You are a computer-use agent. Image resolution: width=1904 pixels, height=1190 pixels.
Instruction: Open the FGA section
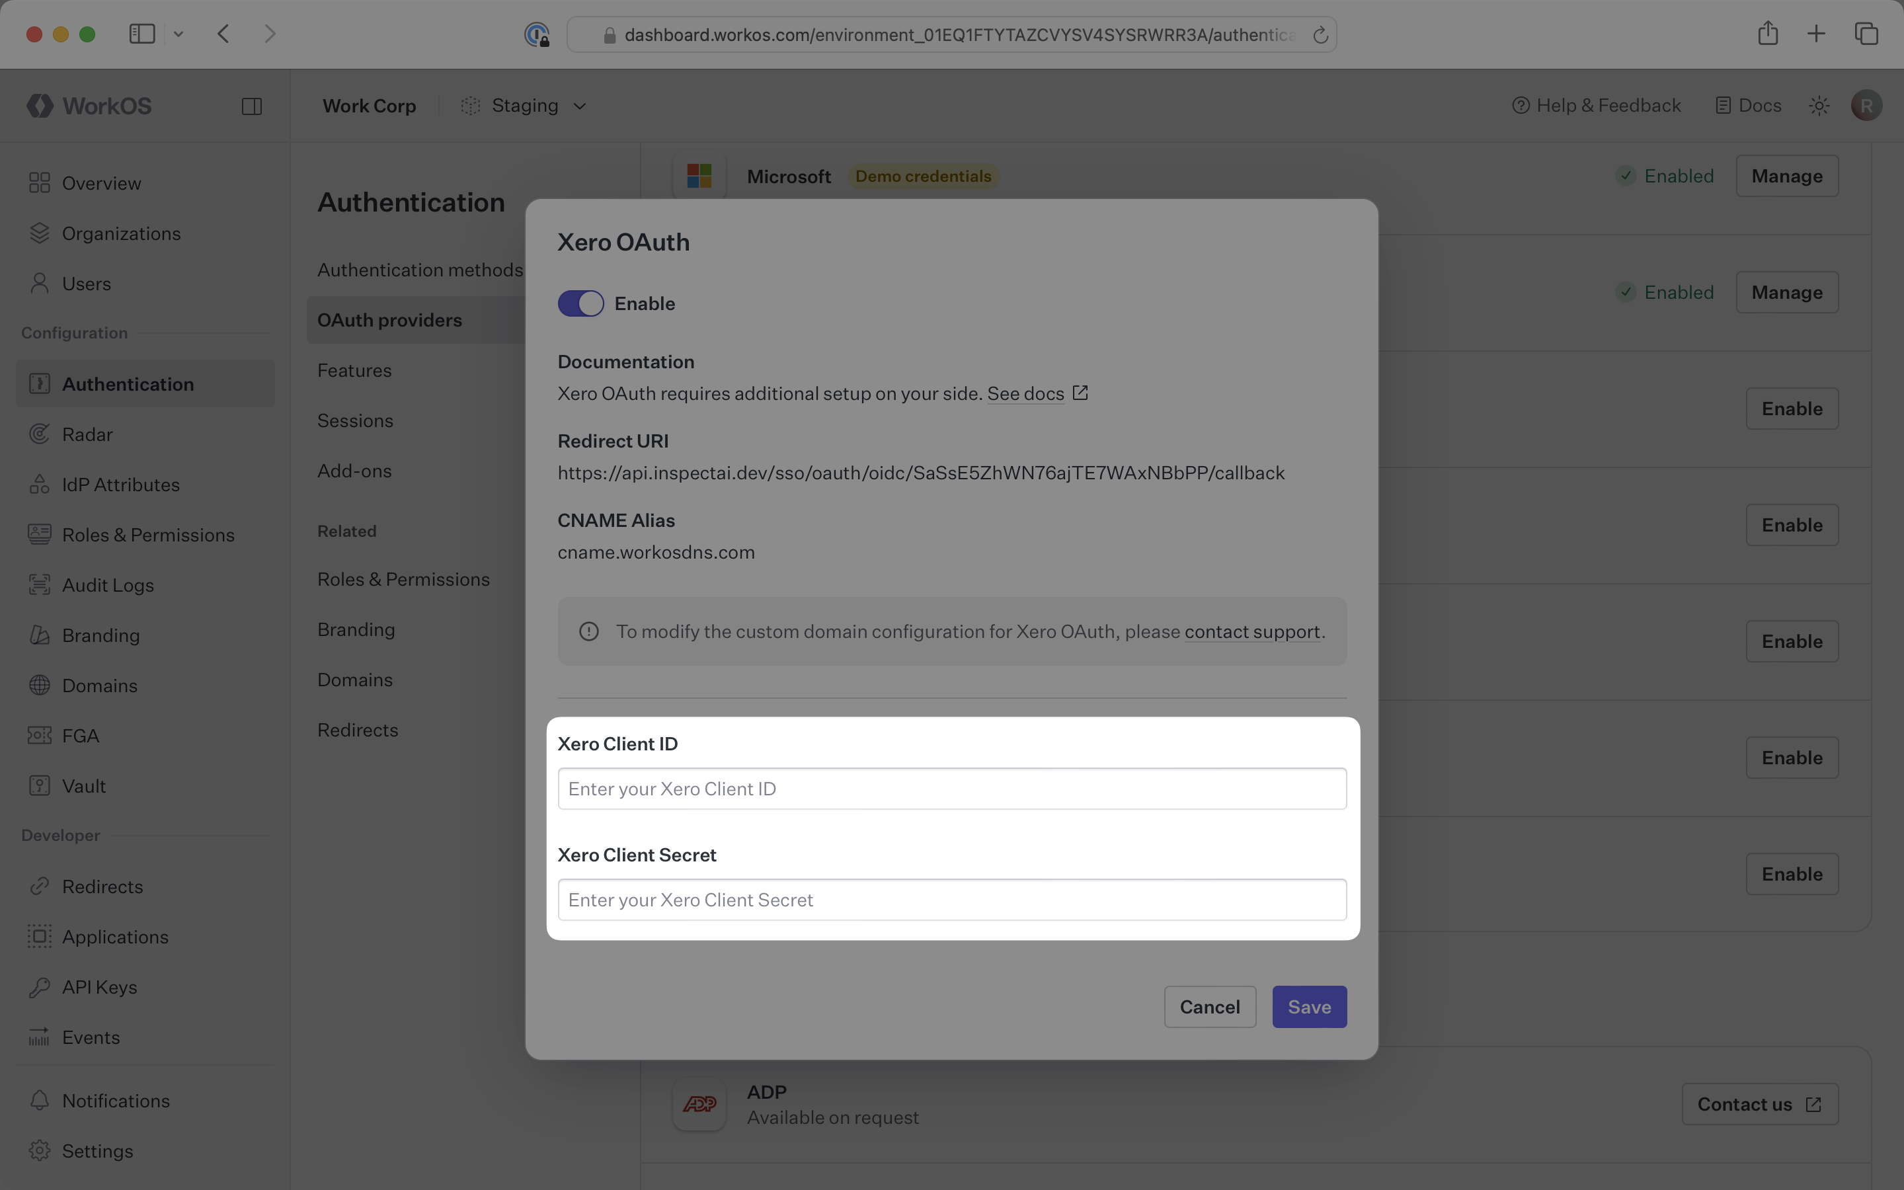(x=80, y=735)
